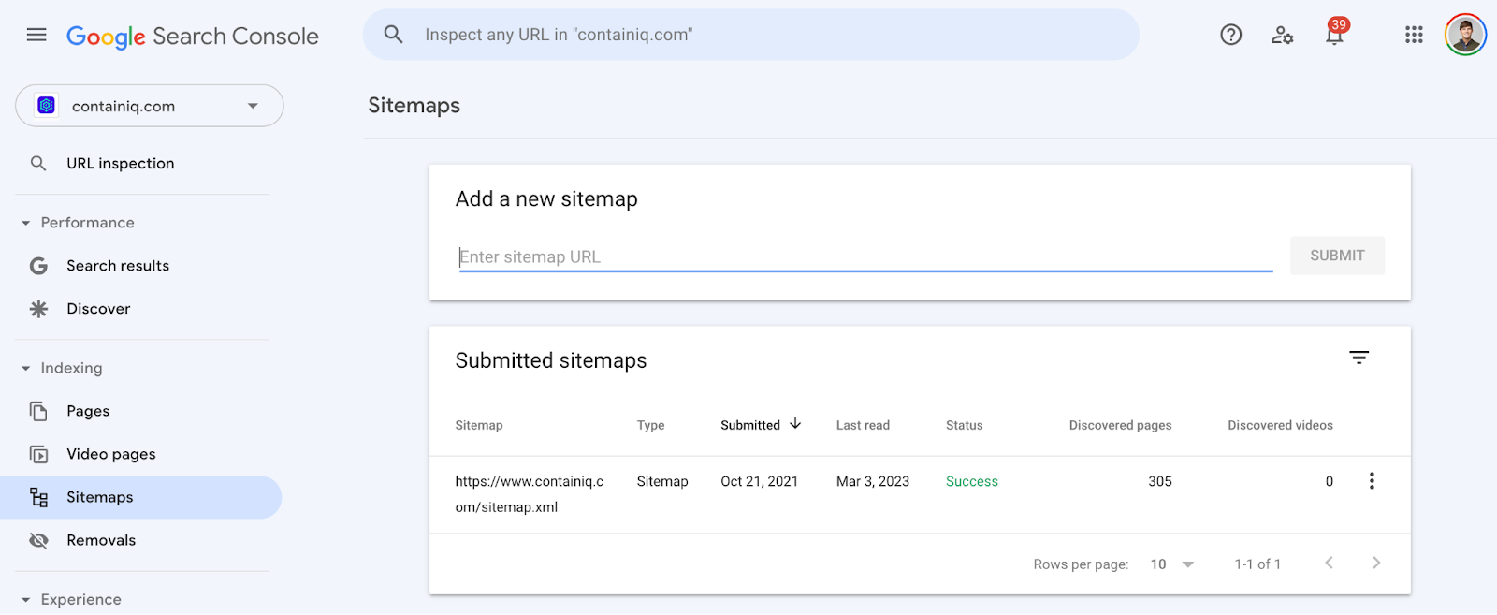Image resolution: width=1497 pixels, height=615 pixels.
Task: Open the Video pages report
Action: pos(142,454)
